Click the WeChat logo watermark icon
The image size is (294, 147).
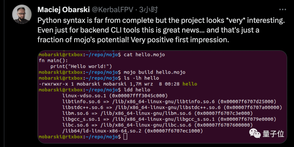click(x=255, y=133)
